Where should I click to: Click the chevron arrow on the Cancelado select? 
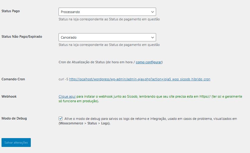(152, 37)
